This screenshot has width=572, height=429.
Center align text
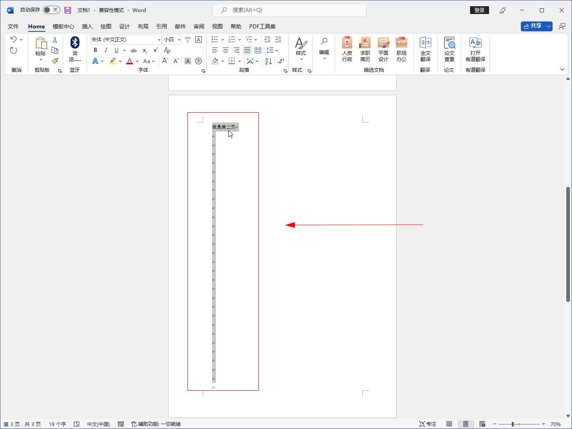coord(226,50)
